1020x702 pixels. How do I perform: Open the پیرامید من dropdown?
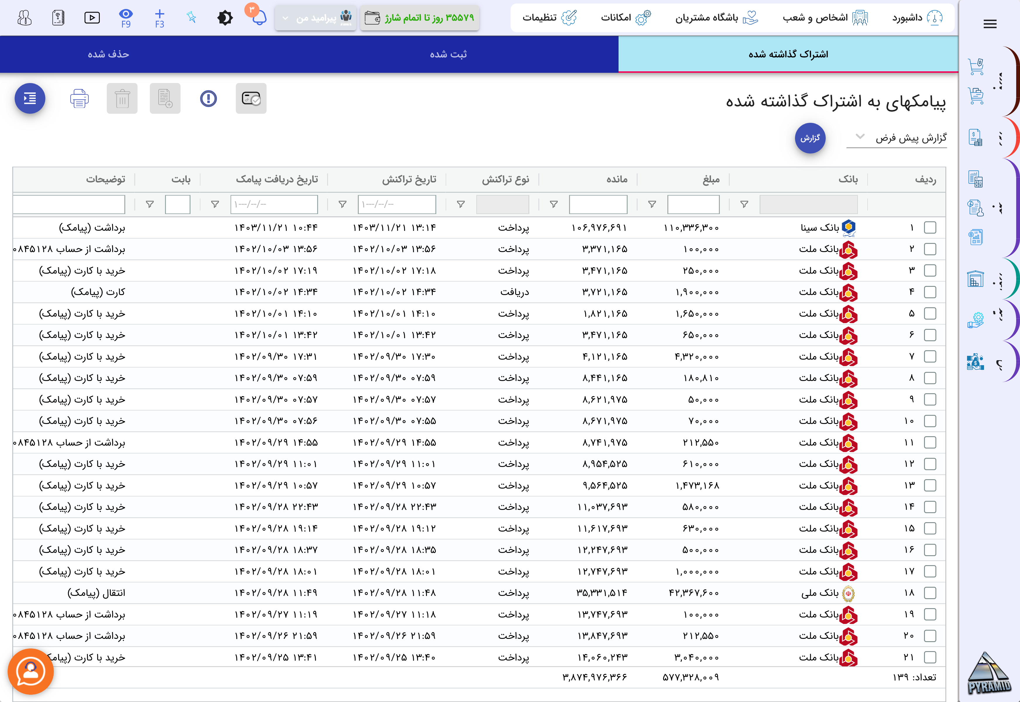point(316,18)
